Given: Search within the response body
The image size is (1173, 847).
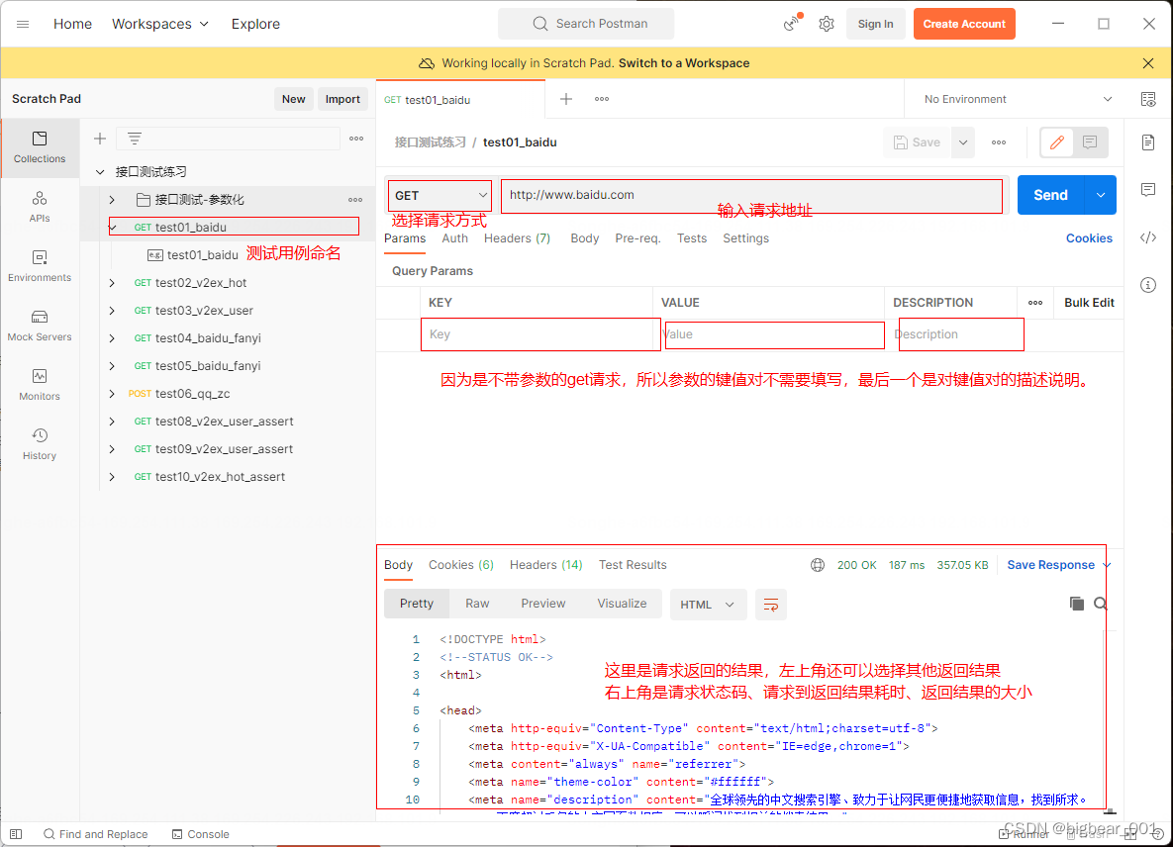Looking at the screenshot, I should pyautogui.click(x=1101, y=604).
